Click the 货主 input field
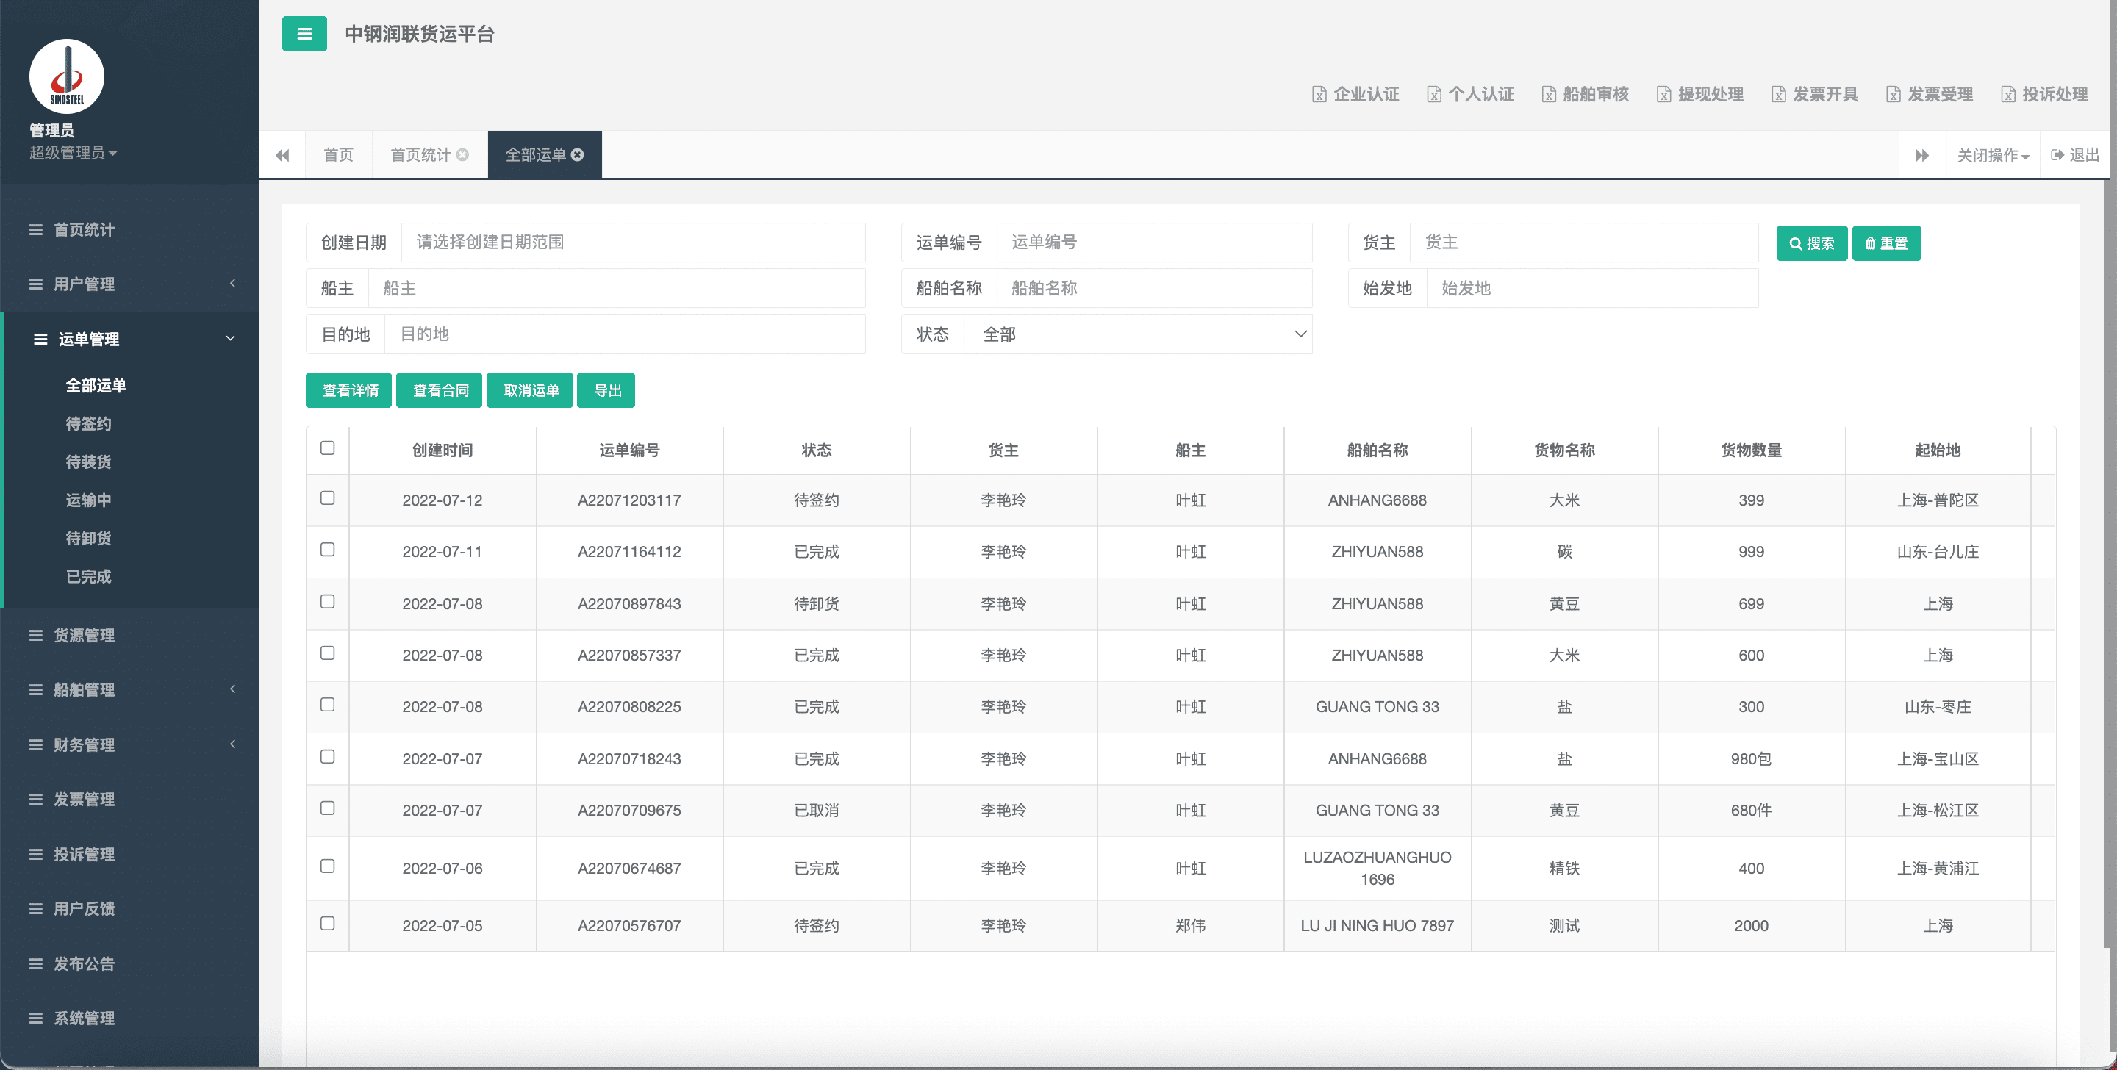 pyautogui.click(x=1583, y=242)
